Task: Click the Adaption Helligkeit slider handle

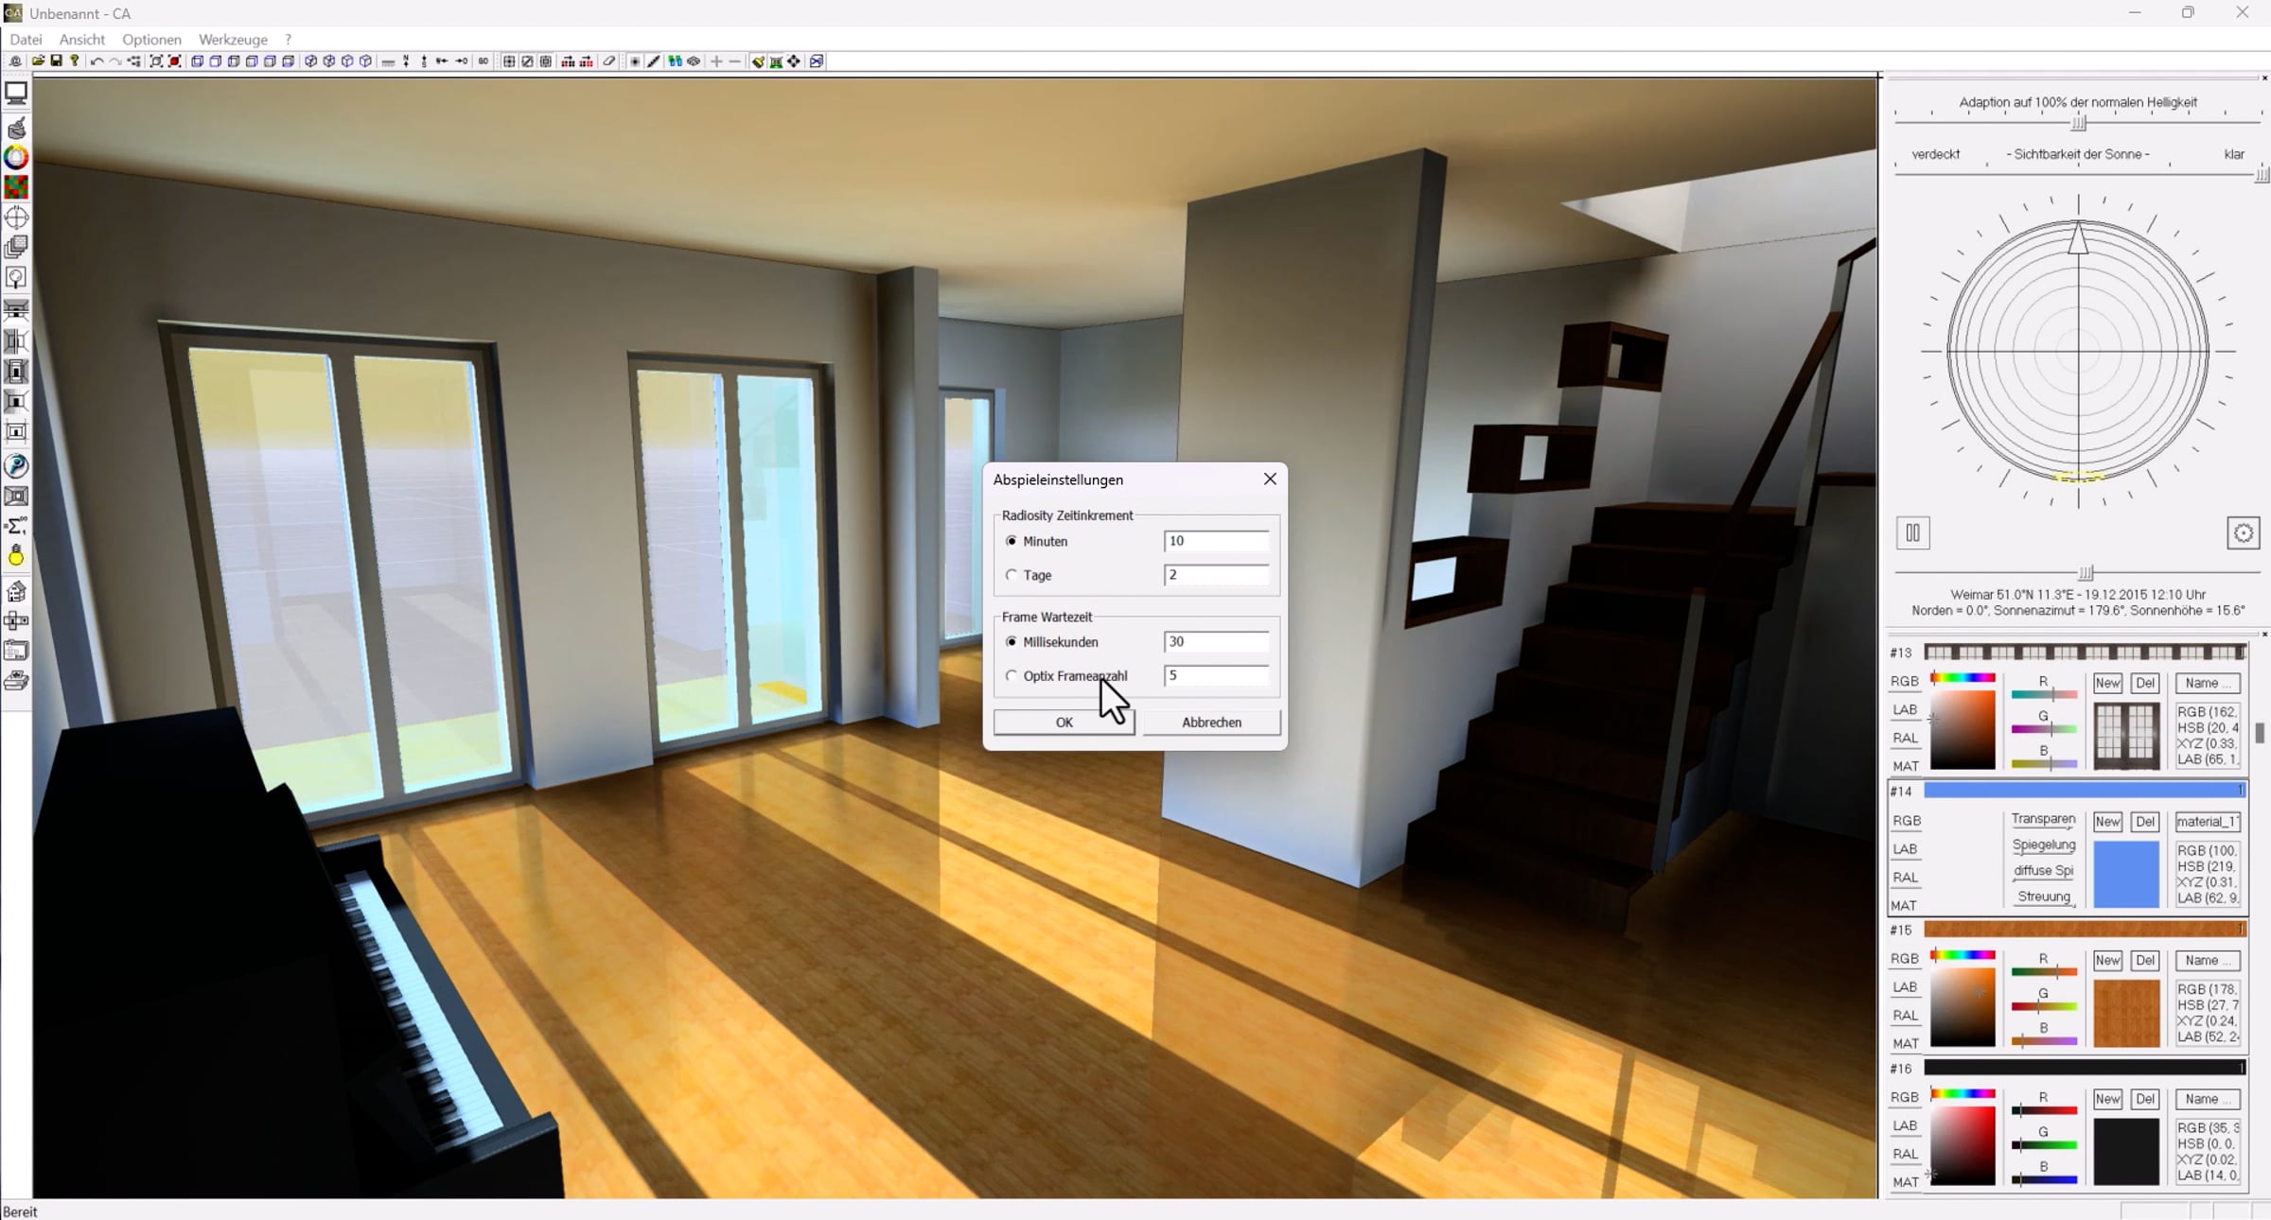Action: (2078, 123)
